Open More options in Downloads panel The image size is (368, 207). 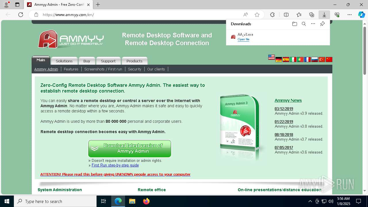coord(313,24)
